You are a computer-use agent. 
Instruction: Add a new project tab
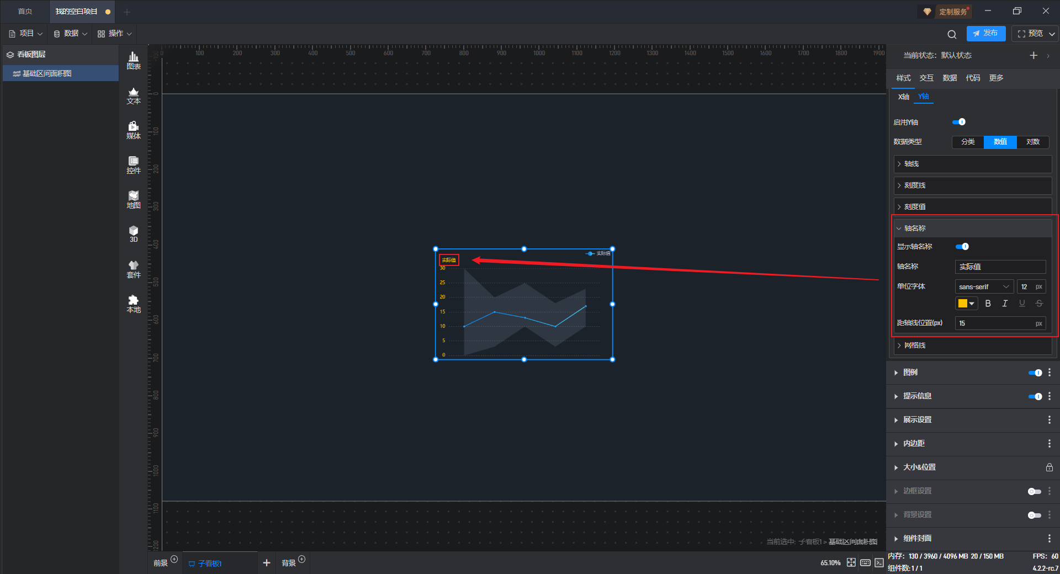tap(127, 12)
